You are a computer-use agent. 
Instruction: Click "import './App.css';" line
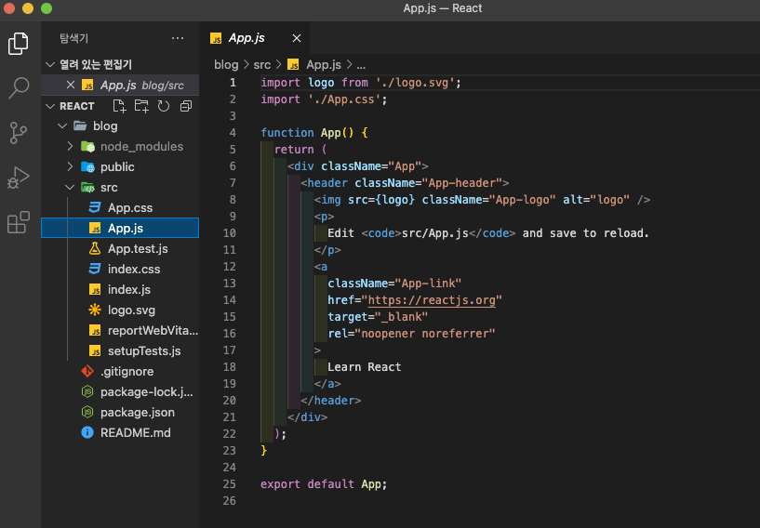[x=324, y=99]
